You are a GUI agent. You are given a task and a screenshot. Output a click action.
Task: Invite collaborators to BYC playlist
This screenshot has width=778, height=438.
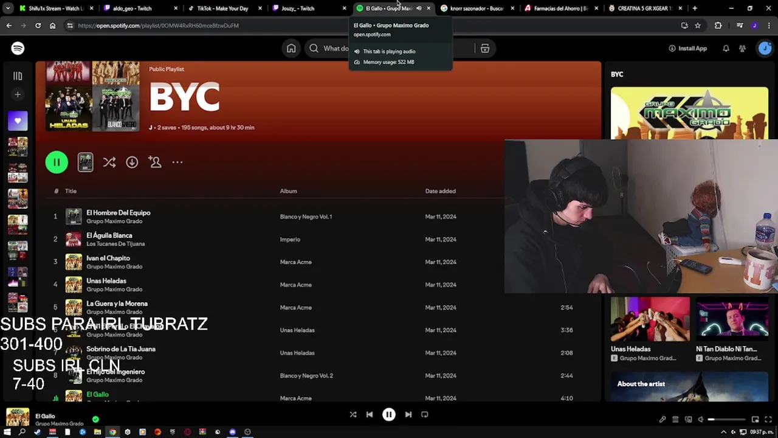(155, 162)
